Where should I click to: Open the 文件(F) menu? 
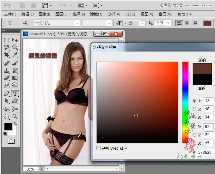click(10, 14)
